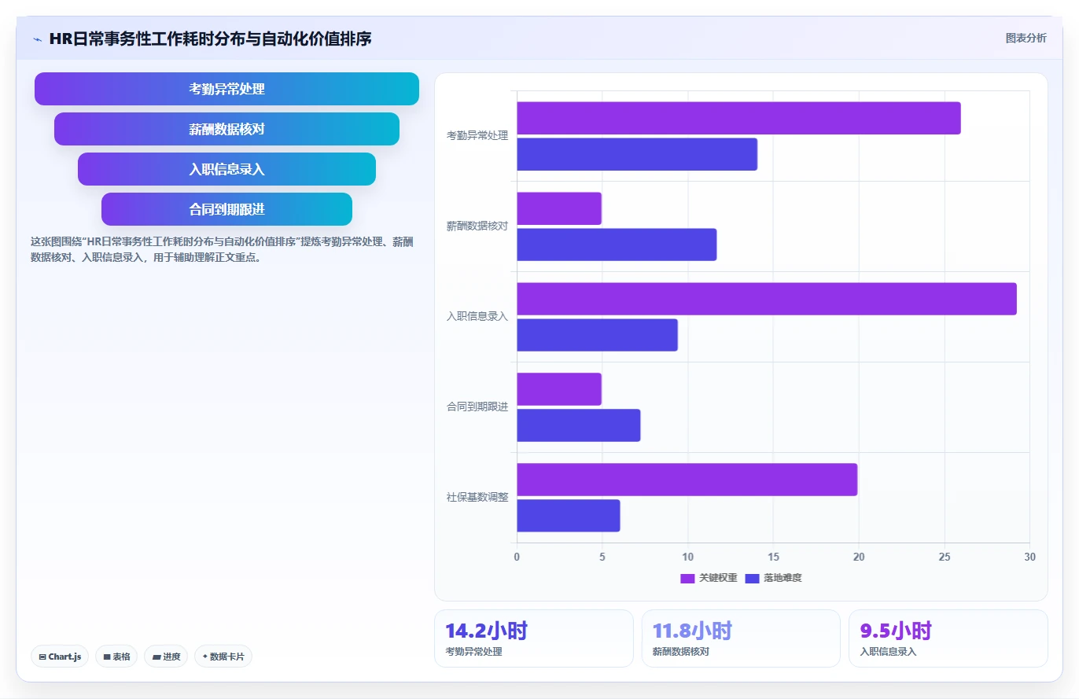Viewport: 1079px width, 699px height.
Task: Click the blue 落地难度 legend swatch
Action: pos(752,578)
